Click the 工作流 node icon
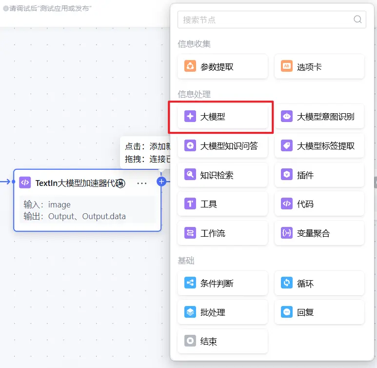 coord(190,233)
